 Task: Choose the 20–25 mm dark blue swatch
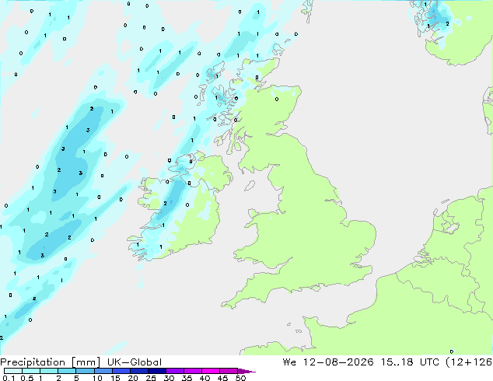[139, 371]
